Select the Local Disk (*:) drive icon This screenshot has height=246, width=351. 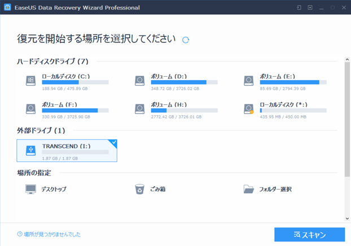(x=248, y=109)
